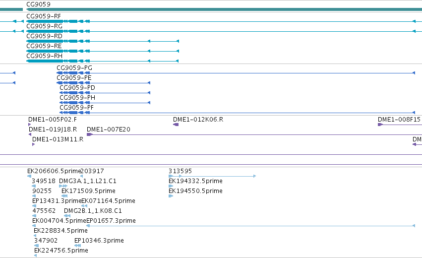Select the DMG2B.1_1.K08.C1 arrow glyph

coord(67,216)
